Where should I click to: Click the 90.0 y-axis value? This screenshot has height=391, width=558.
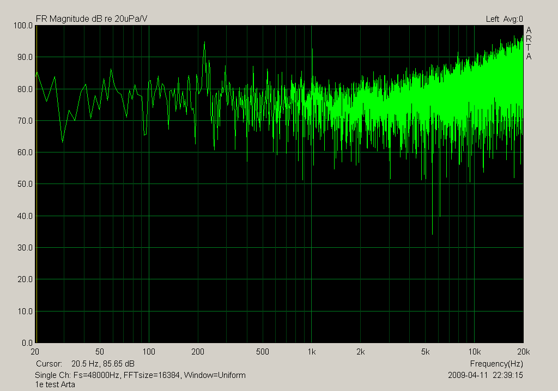[x=25, y=57]
